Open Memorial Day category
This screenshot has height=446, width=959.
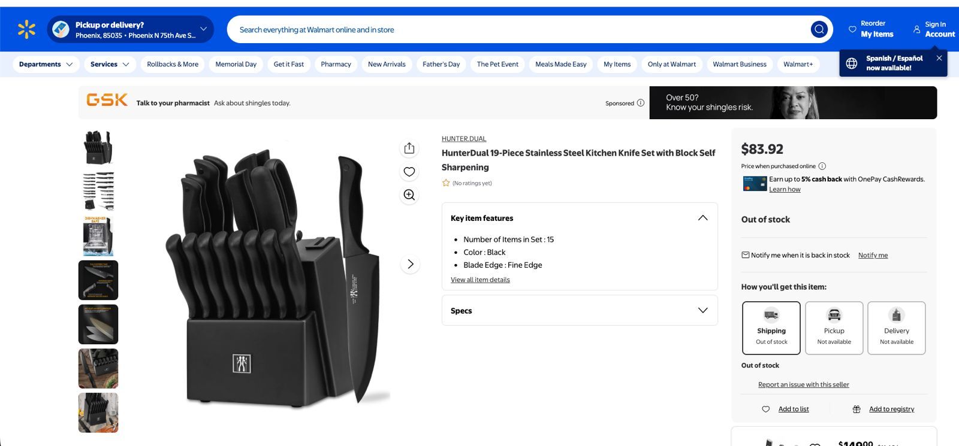point(236,65)
